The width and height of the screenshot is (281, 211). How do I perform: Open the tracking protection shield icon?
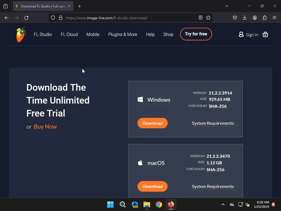point(53,18)
